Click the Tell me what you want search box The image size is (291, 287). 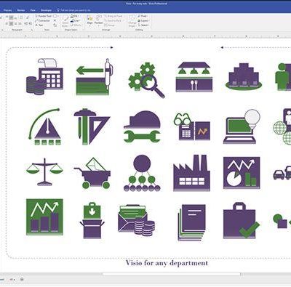point(73,10)
